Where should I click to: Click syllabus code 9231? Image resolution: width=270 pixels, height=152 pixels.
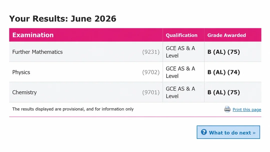click(x=151, y=52)
